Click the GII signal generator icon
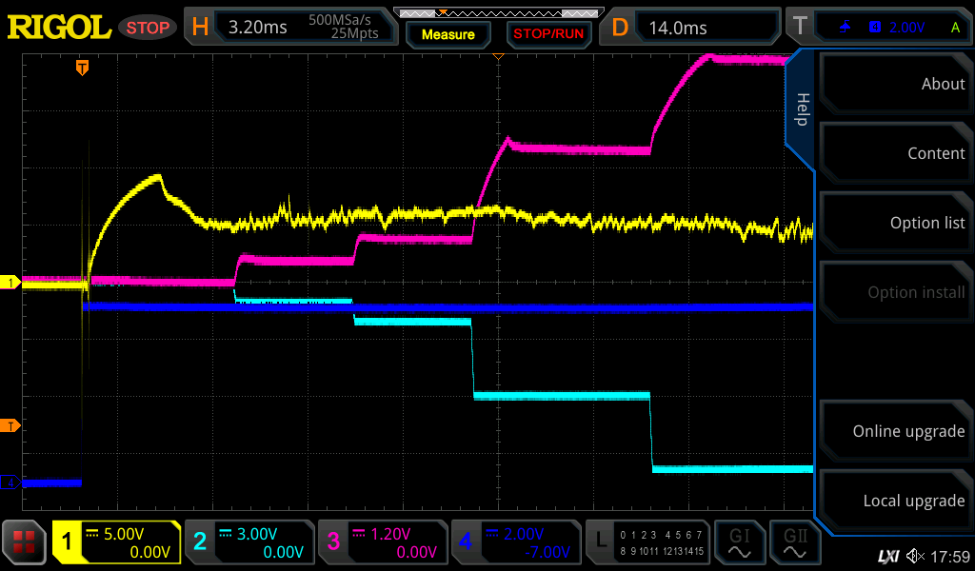975x571 pixels. [x=794, y=542]
